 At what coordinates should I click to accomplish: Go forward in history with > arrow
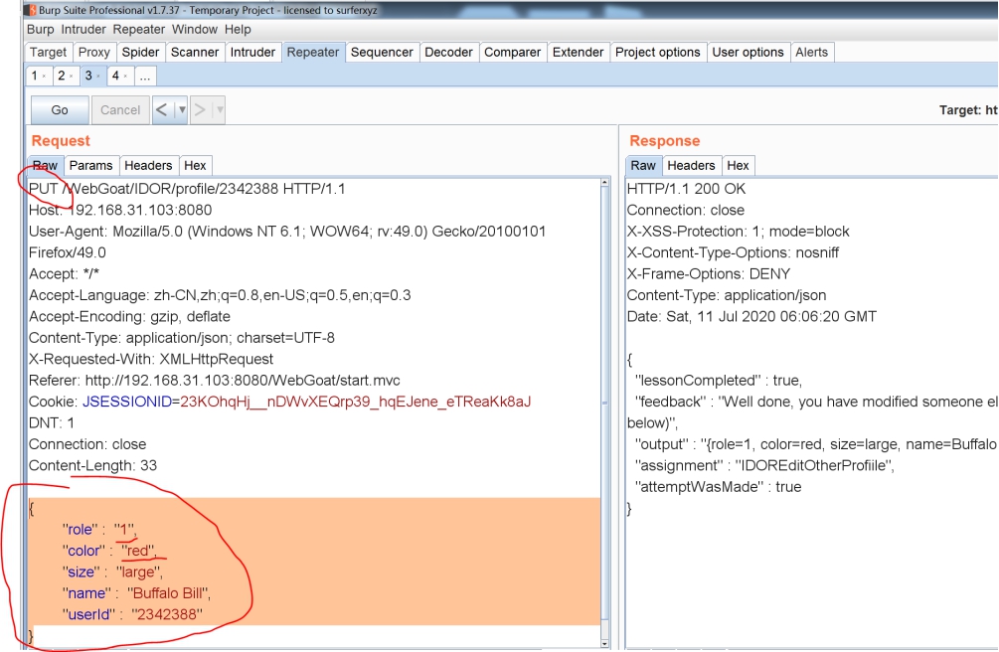[x=200, y=109]
